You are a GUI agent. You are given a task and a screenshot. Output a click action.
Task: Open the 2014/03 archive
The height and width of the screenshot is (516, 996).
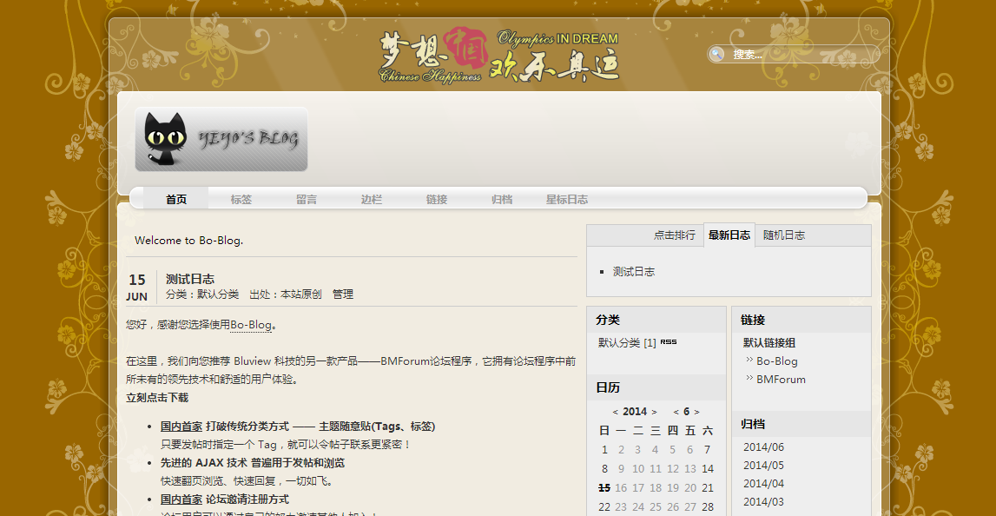pos(763,502)
